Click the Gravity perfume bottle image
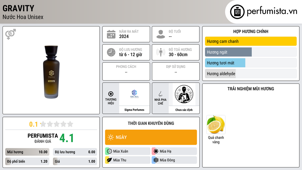 click(51, 72)
